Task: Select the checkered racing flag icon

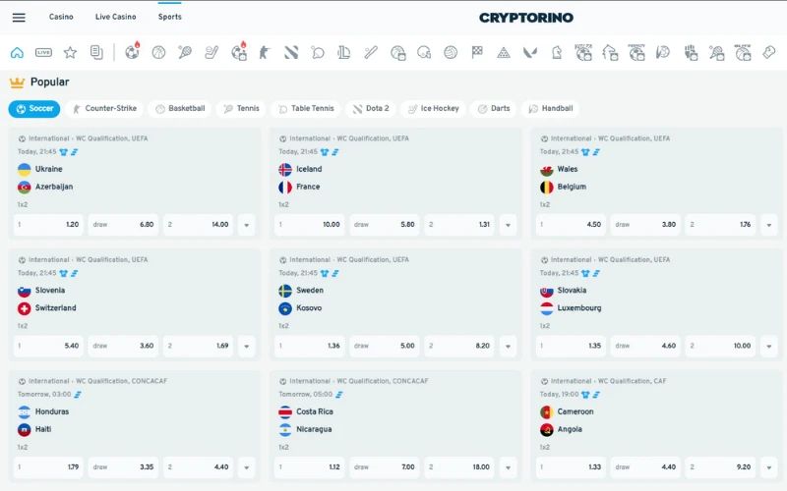Action: [x=477, y=52]
